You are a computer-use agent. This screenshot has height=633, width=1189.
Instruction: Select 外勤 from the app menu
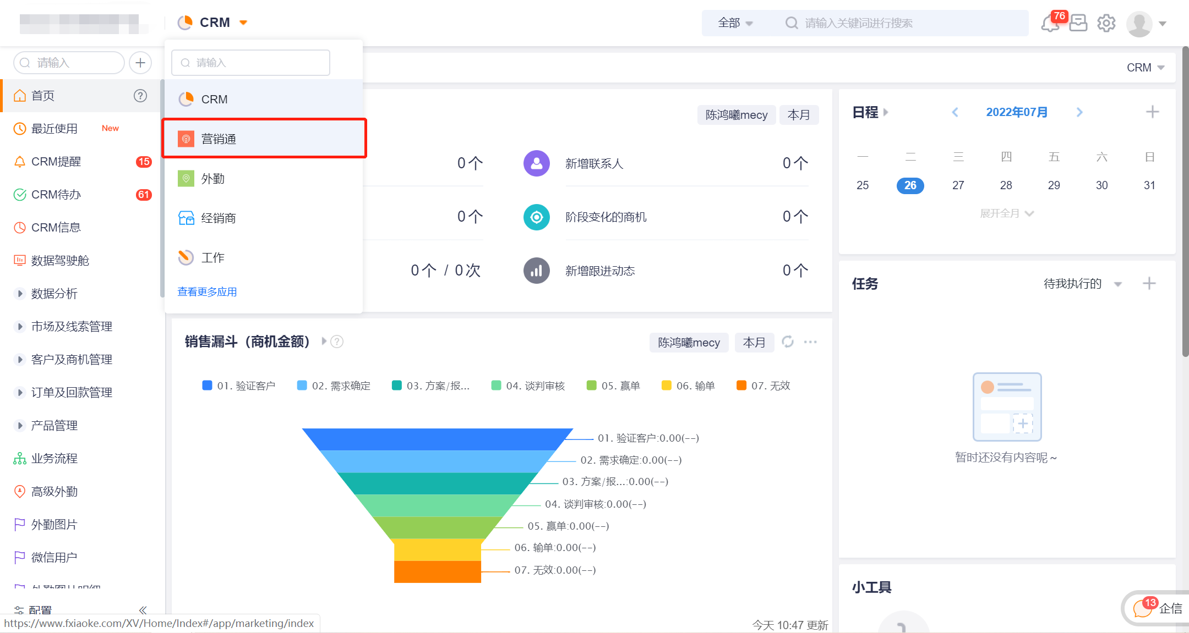click(264, 179)
